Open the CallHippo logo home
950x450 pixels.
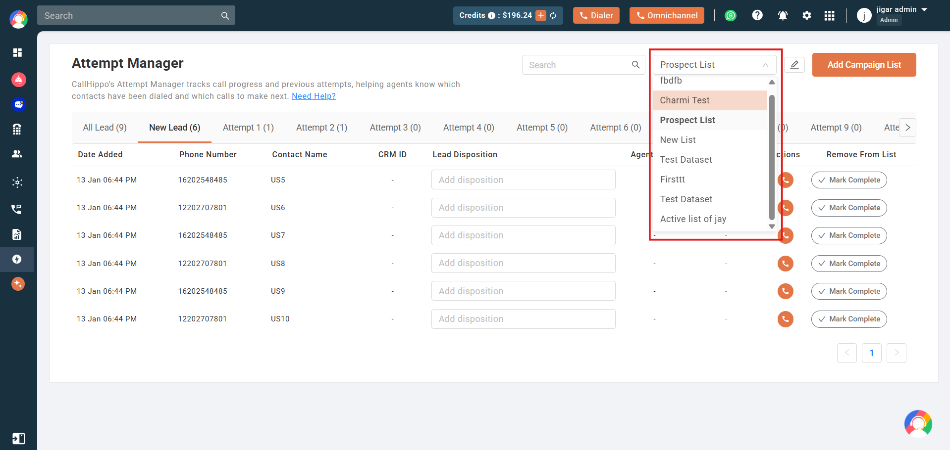coord(18,19)
